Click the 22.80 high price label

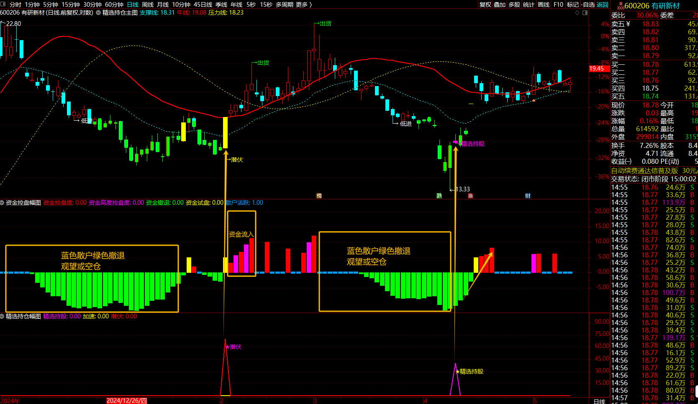(13, 24)
